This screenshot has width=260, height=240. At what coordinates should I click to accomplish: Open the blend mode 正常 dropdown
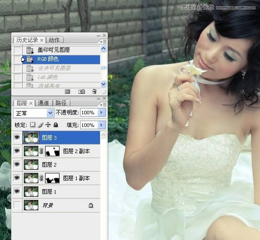[x=34, y=113]
